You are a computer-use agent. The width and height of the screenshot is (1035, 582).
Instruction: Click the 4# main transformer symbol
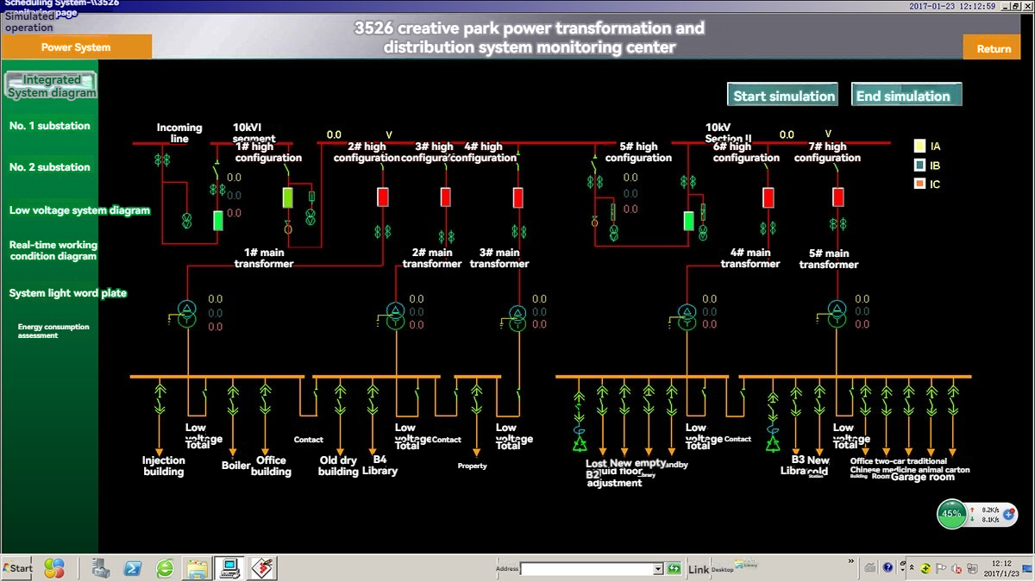(687, 316)
